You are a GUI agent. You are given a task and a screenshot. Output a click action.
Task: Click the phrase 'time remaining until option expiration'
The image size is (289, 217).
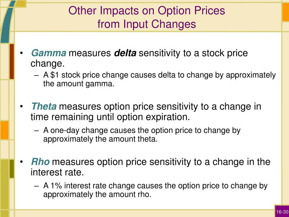[x=110, y=117]
